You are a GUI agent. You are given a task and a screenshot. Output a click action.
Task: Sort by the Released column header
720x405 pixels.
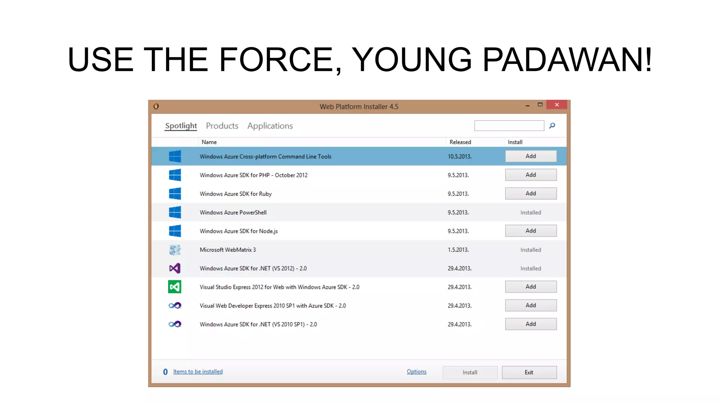(x=460, y=142)
